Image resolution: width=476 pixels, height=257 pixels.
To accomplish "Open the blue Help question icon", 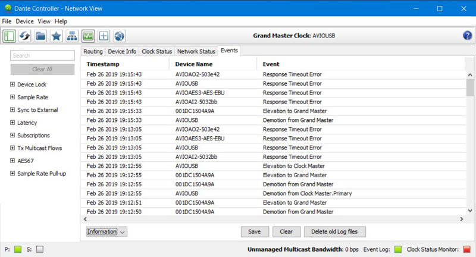I will pos(467,36).
